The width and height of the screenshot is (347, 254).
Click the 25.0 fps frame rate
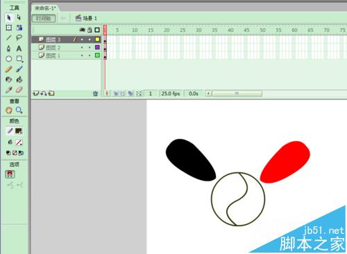(x=171, y=93)
